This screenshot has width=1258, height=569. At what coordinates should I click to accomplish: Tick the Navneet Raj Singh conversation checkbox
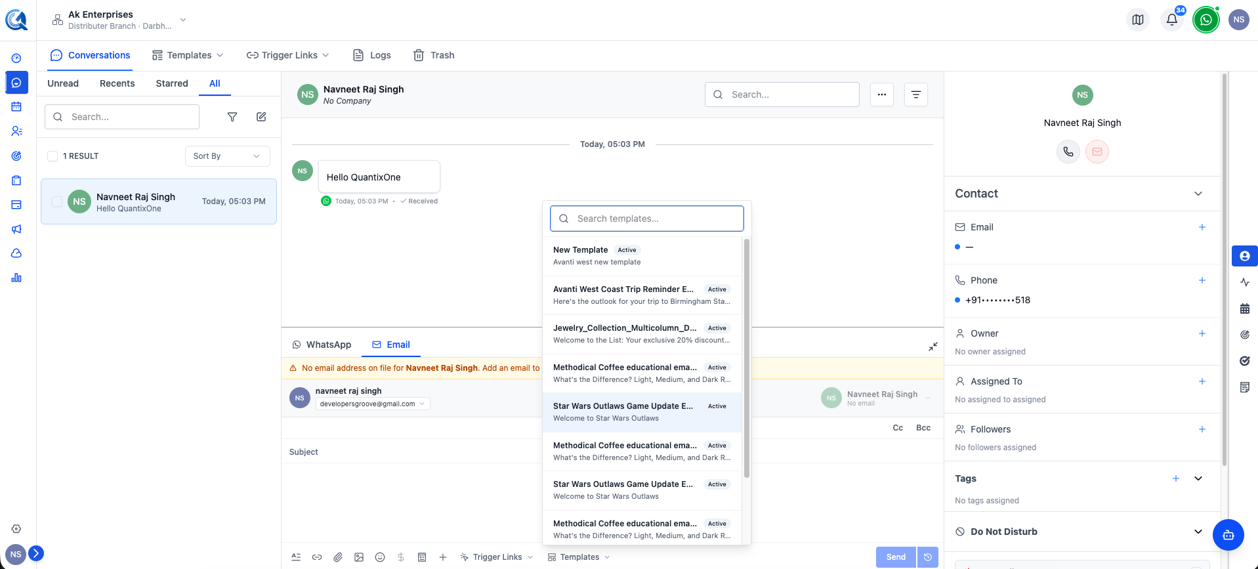click(57, 201)
